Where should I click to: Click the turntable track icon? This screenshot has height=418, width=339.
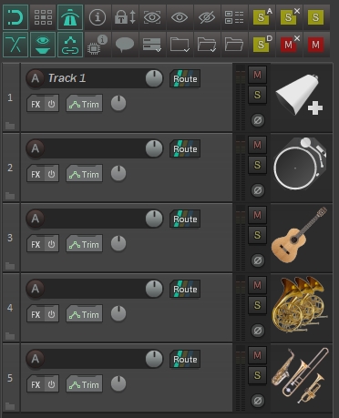pos(300,164)
